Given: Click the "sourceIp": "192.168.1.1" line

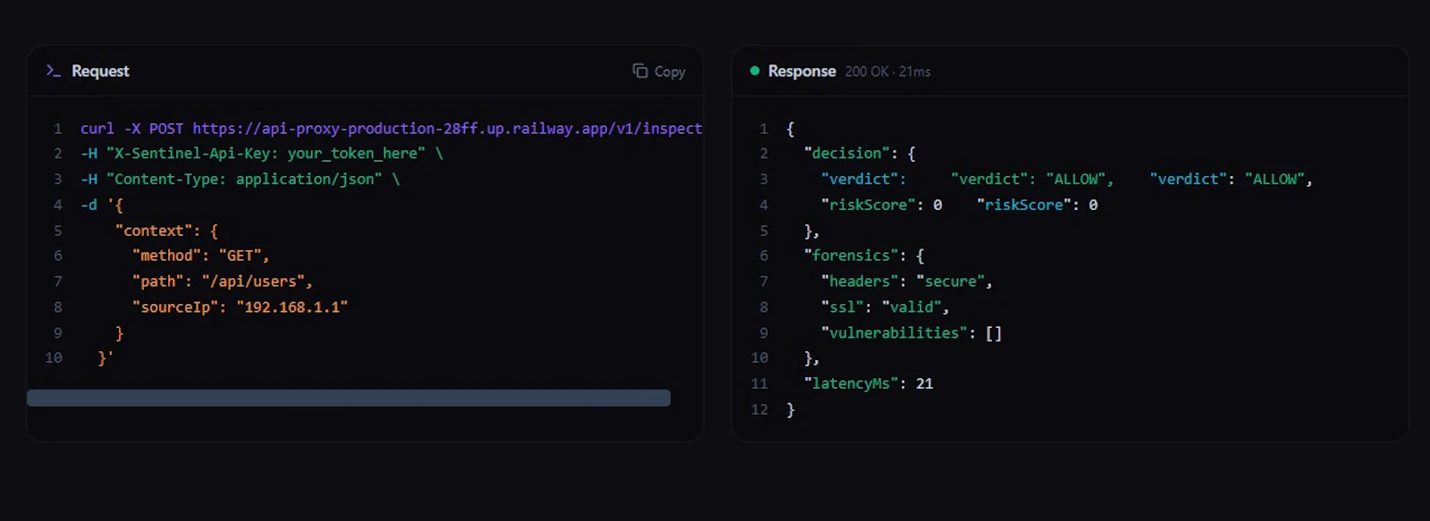Looking at the screenshot, I should click(x=240, y=307).
